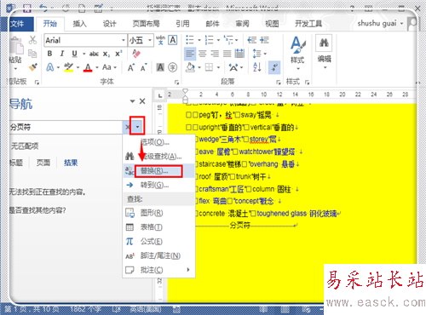Choose Replace (R) menu item

point(159,171)
